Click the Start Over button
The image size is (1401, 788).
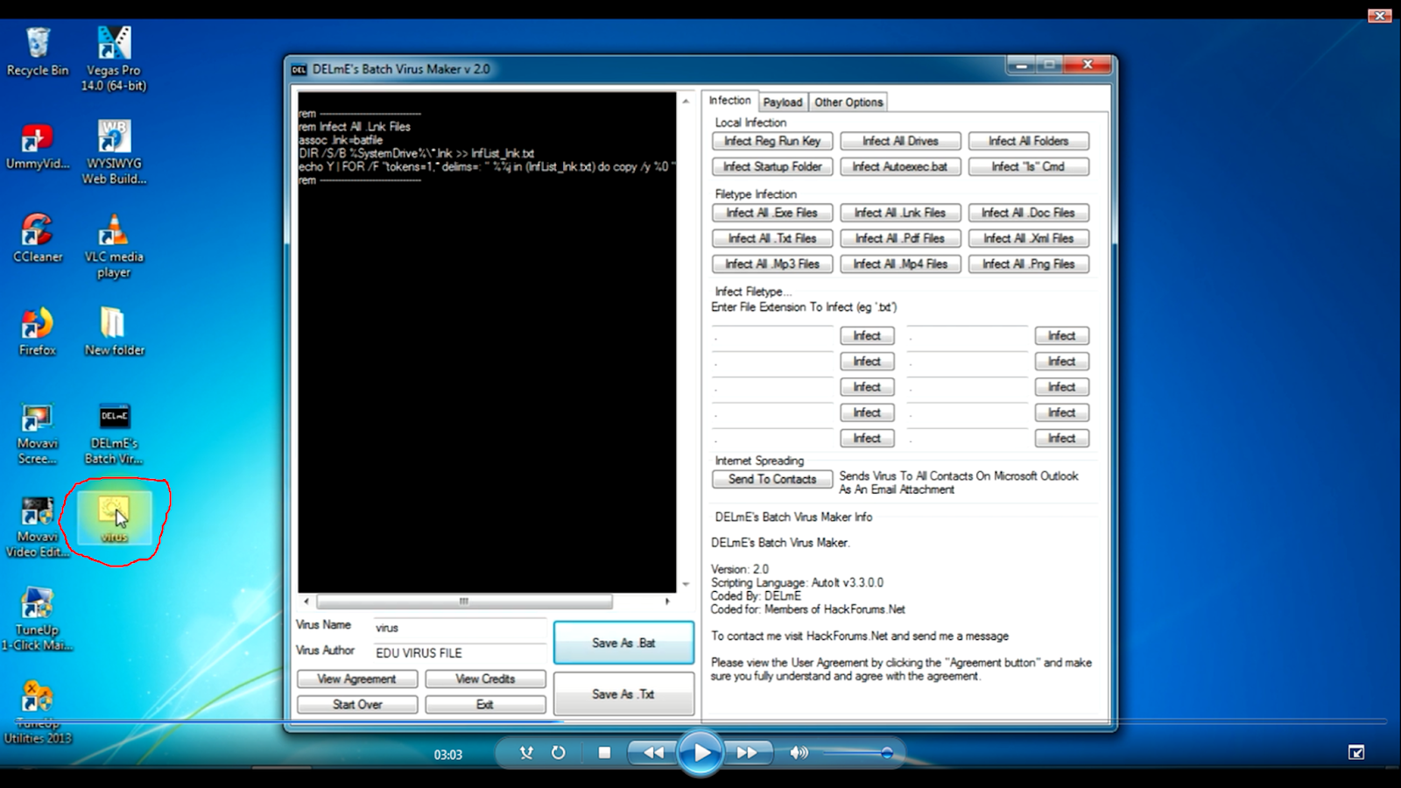(357, 704)
